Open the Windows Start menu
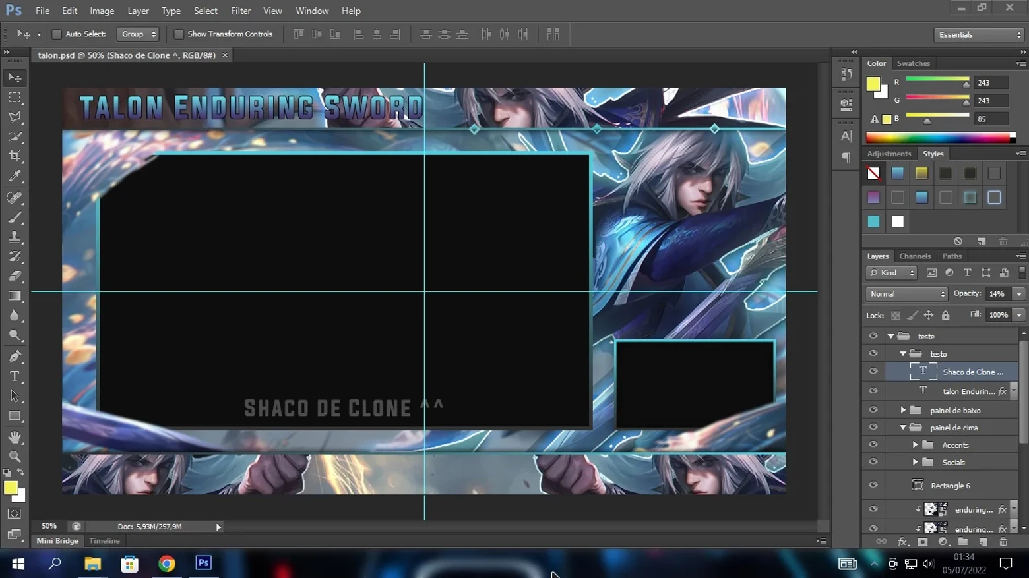Image resolution: width=1029 pixels, height=578 pixels. 18,564
